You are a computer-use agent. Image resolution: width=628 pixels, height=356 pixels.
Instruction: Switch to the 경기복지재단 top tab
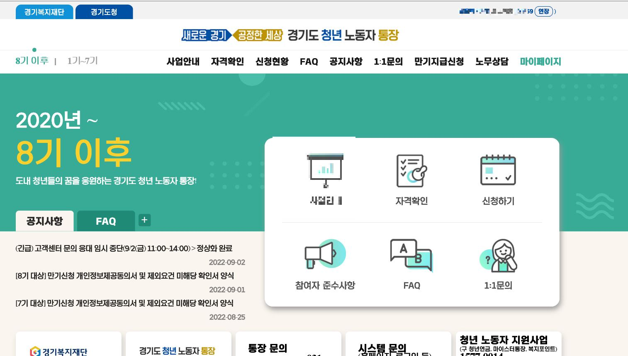coord(44,12)
